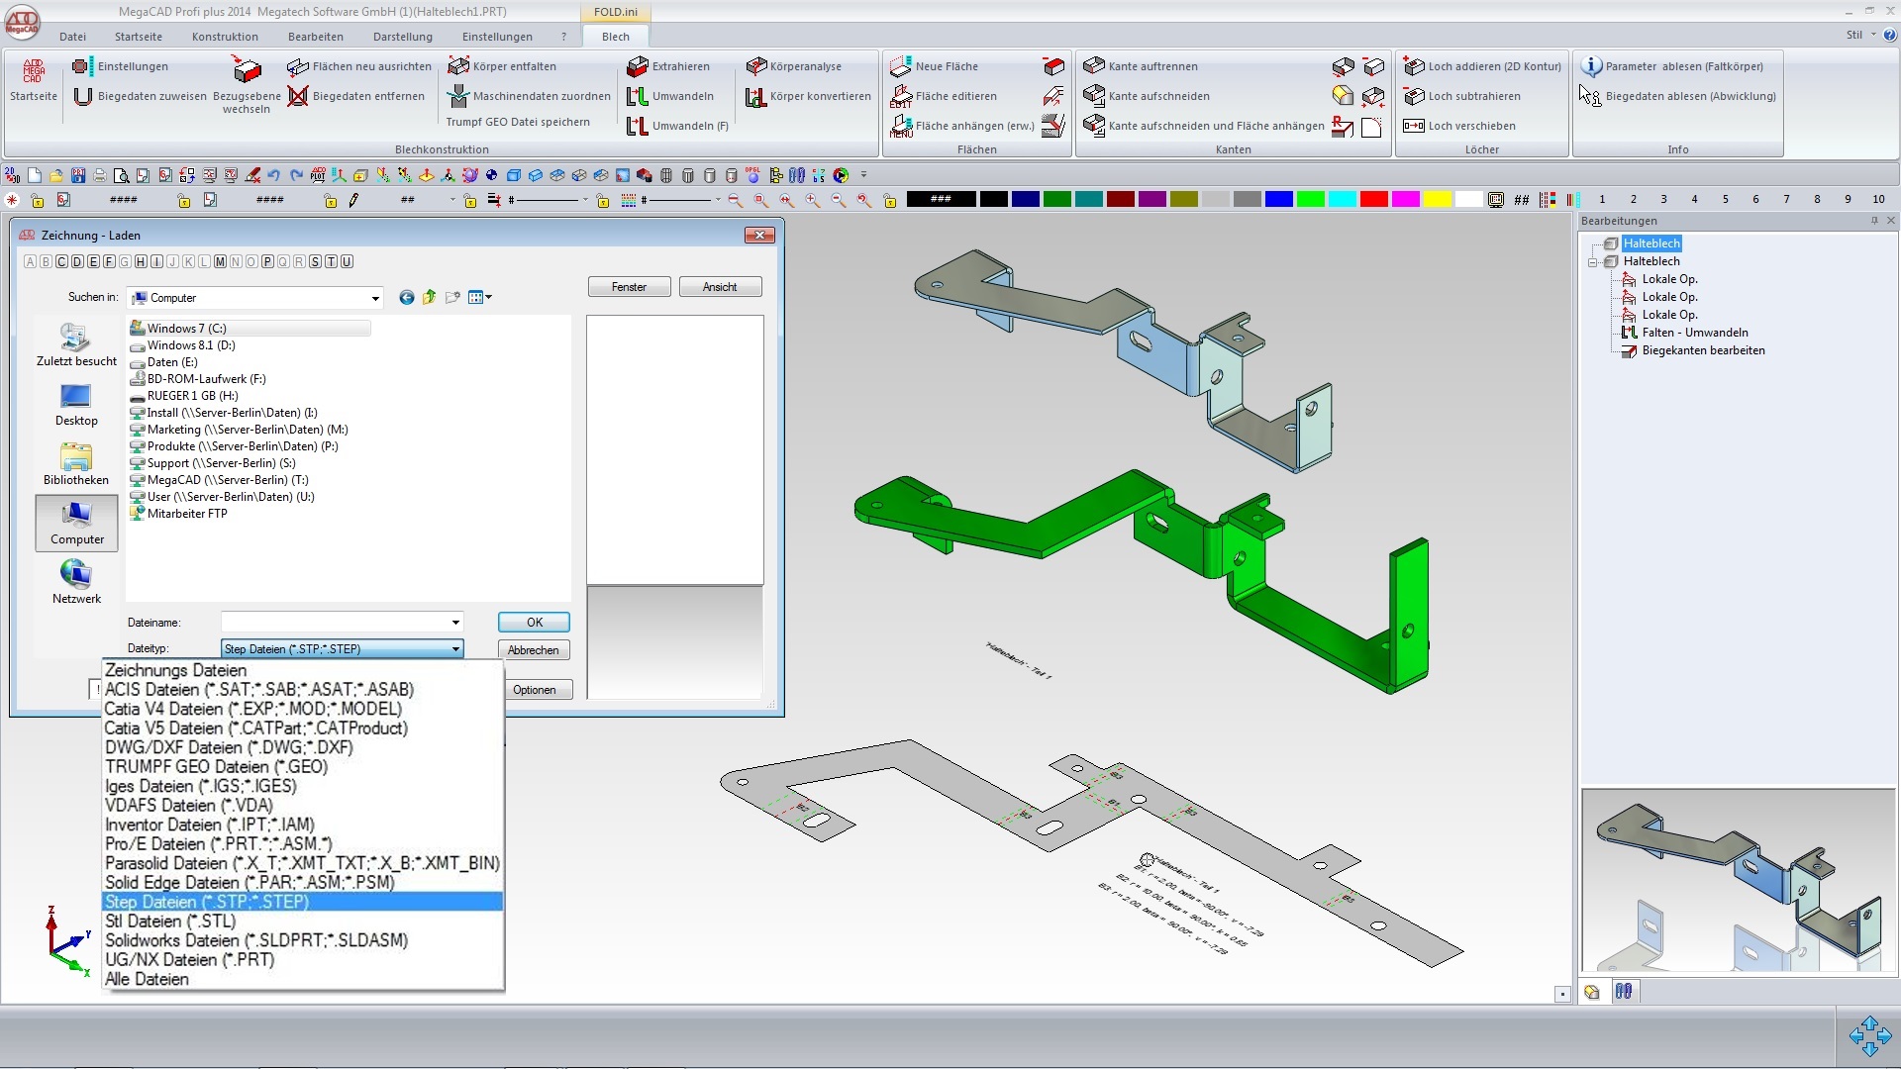Toggle drive letter P button
Screen dimensions: 1901x1069
267,262
